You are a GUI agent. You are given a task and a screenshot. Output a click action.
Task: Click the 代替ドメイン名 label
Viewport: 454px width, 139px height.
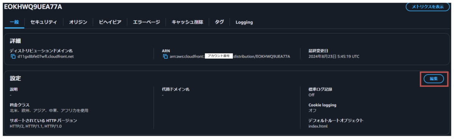[x=175, y=89]
